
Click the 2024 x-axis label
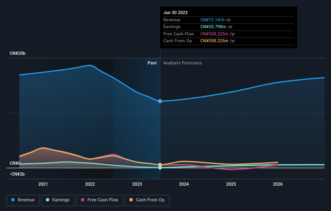pyautogui.click(x=184, y=184)
